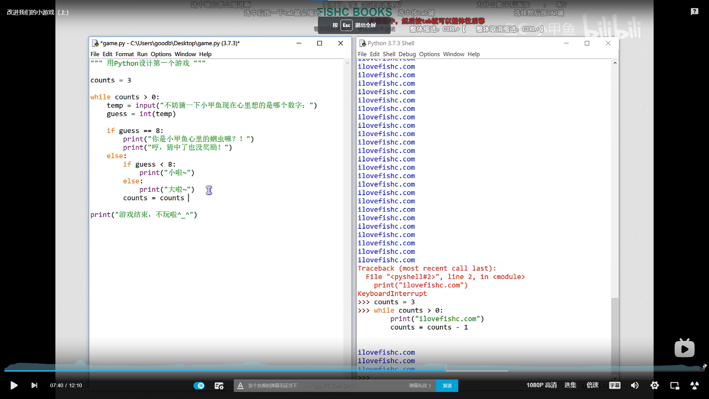Click the danmaku input field
Screen dimensions: 709x399
click(x=325, y=385)
